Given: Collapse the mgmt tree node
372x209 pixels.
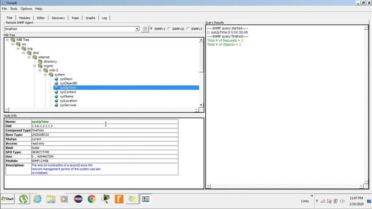Looking at the screenshot, I should pos(35,66).
